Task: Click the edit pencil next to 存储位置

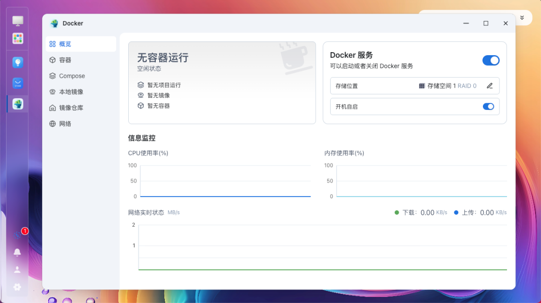Action: tap(489, 85)
